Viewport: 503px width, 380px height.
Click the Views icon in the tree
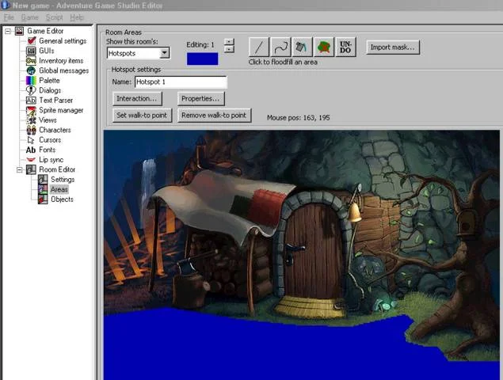(x=31, y=120)
